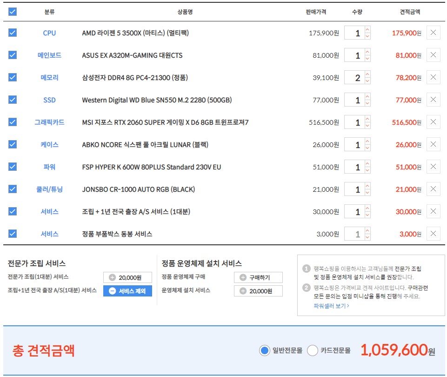Decrease CPU quantity with the down arrow
447x377 pixels.
click(x=367, y=36)
